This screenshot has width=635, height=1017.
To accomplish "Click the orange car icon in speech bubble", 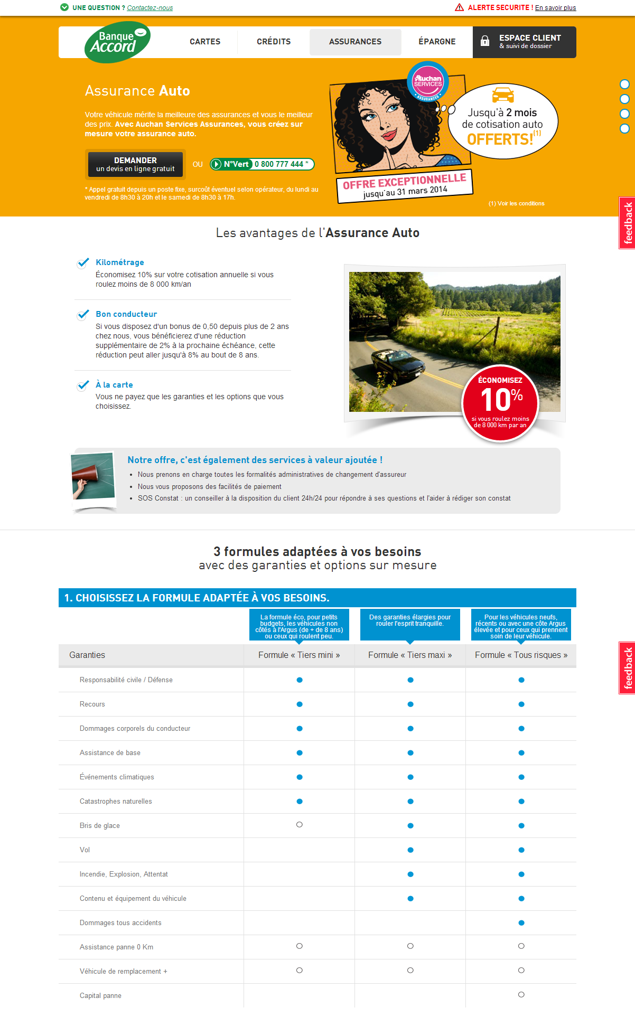I will coord(503,95).
